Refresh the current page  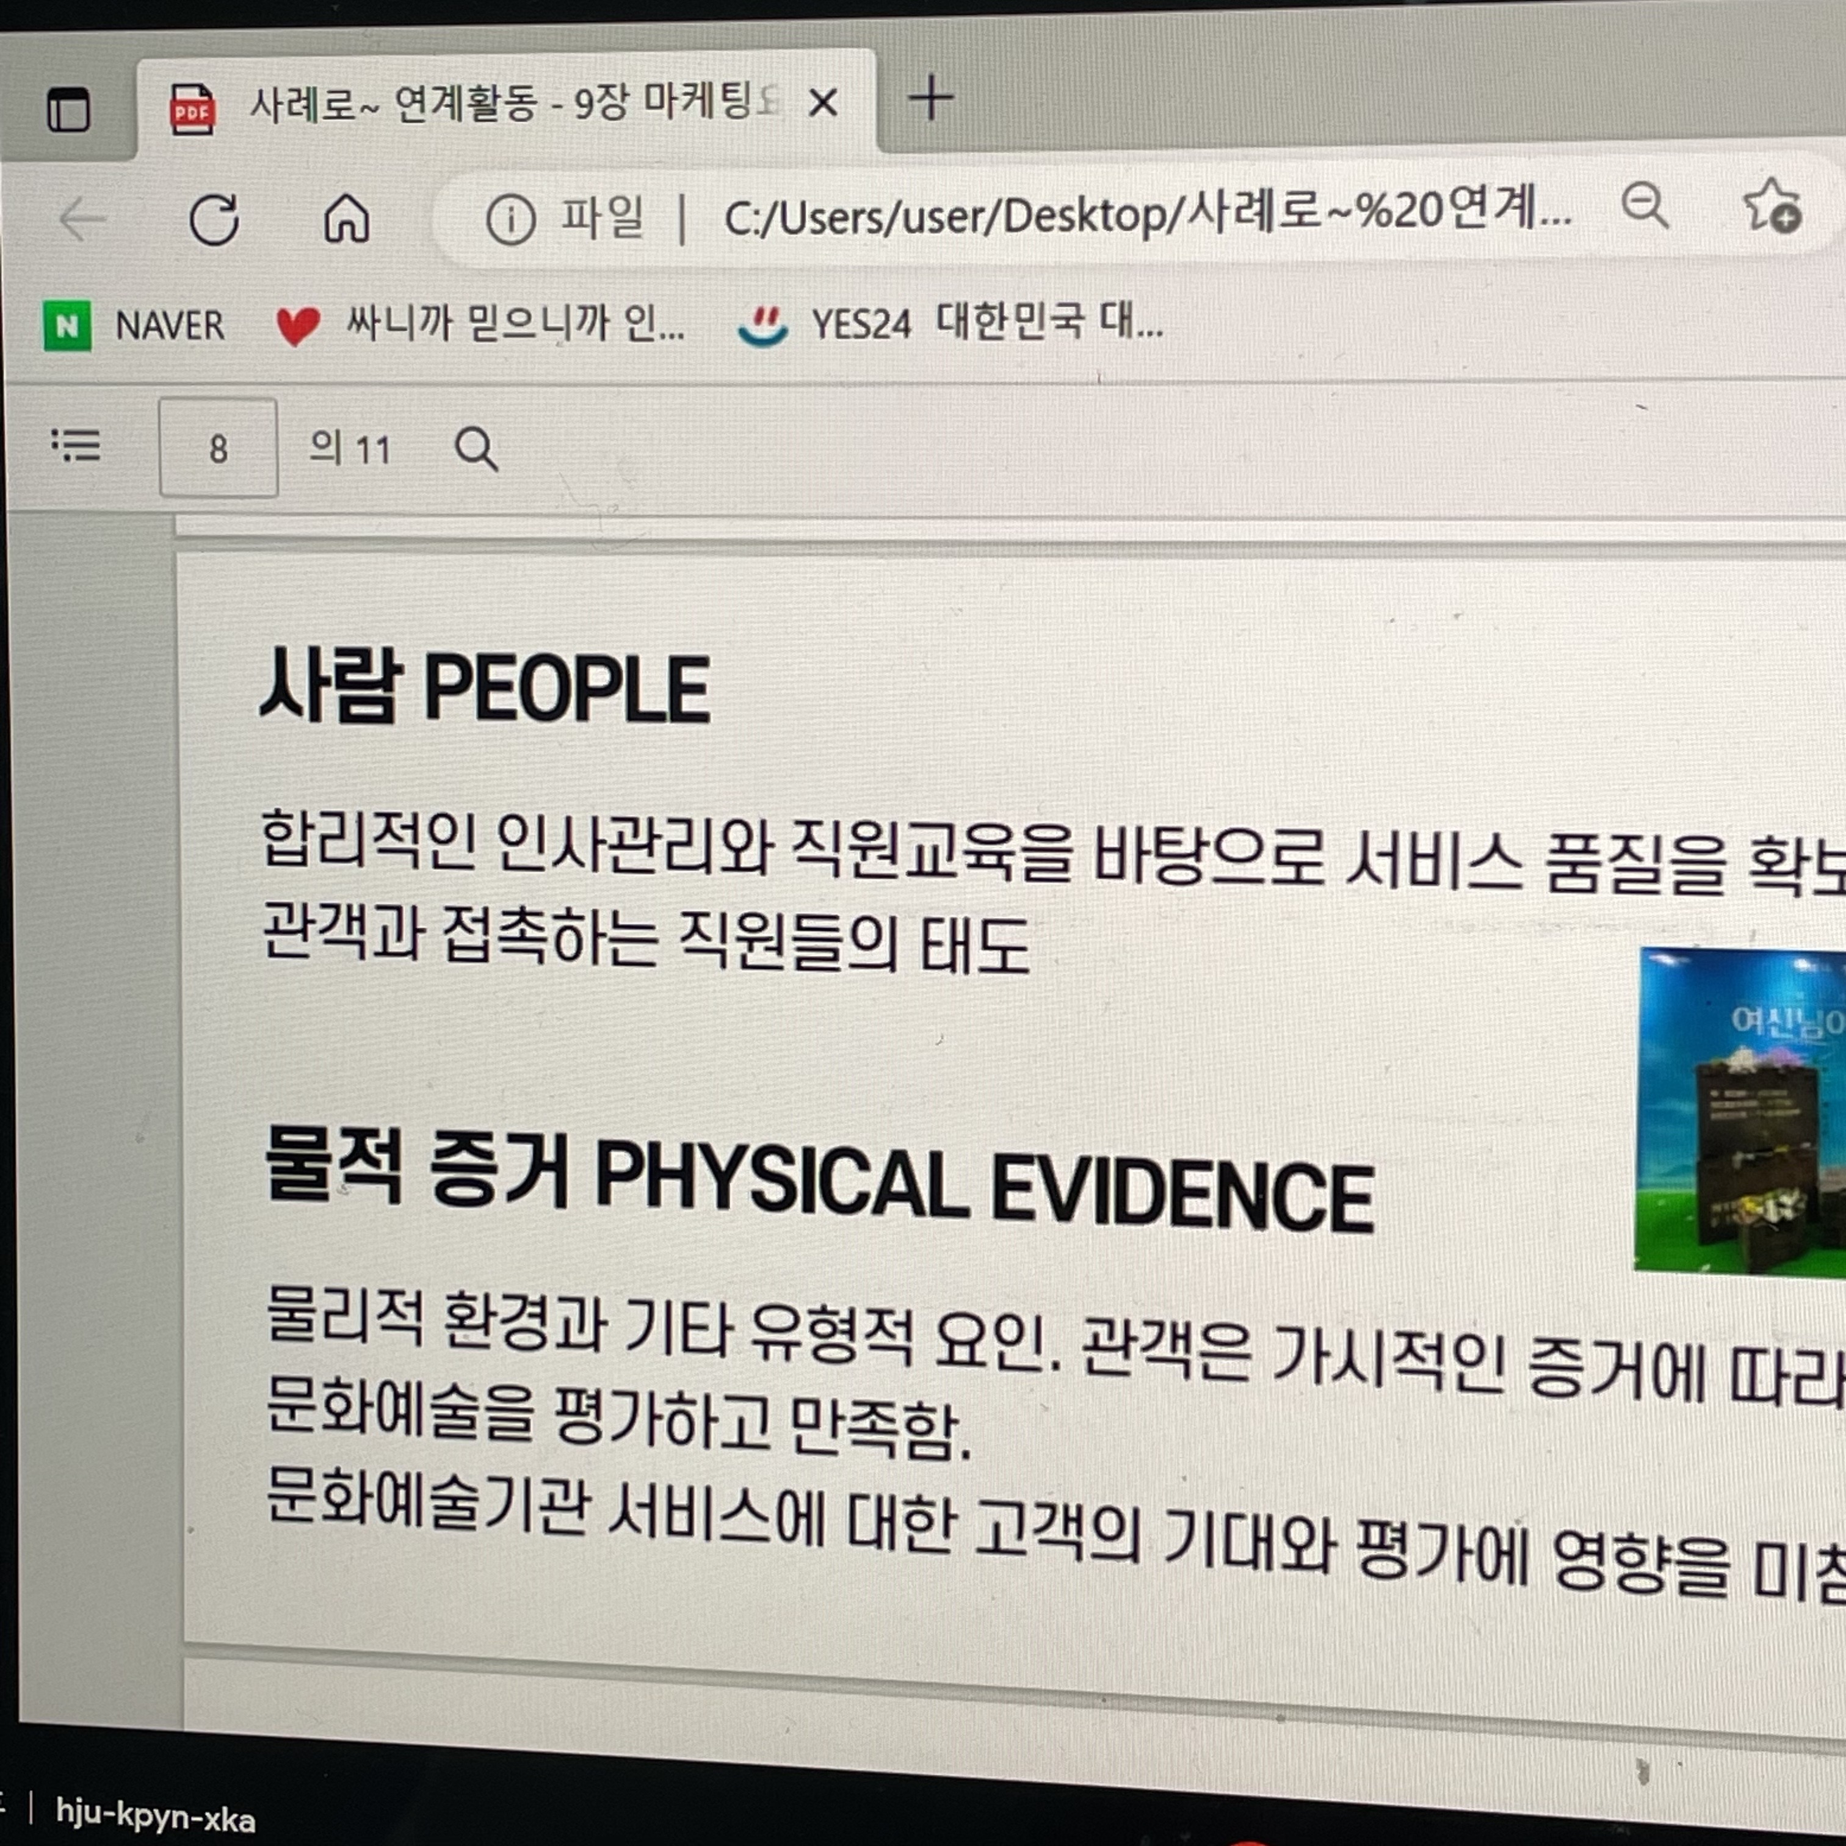click(214, 220)
